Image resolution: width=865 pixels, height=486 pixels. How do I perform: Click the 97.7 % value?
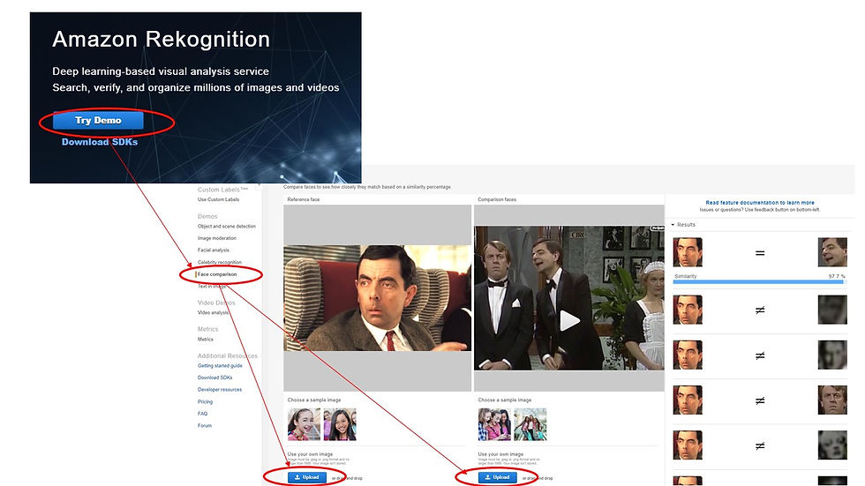tap(837, 276)
